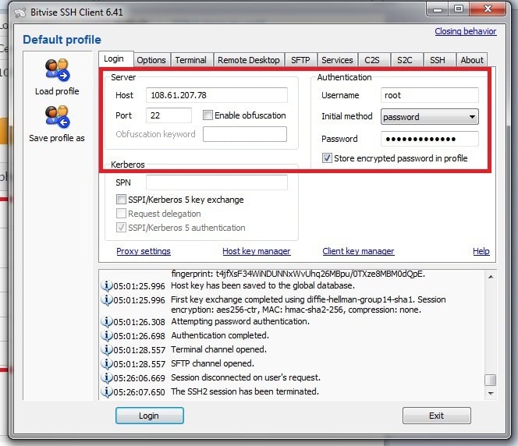The image size is (518, 446).
Task: Toggle SSPI/Kerberos 5 key exchange checkbox
Action: click(x=121, y=200)
